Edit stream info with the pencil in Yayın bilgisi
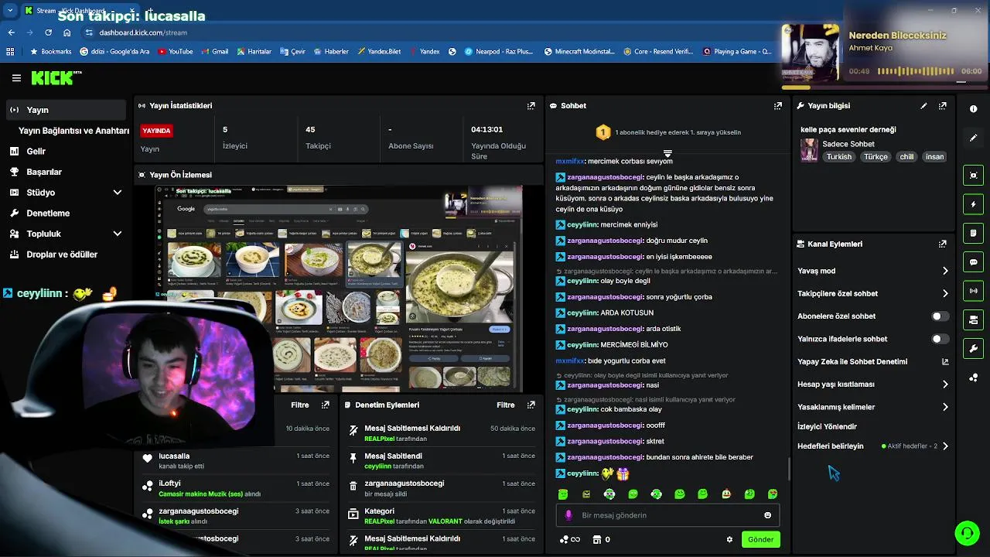Viewport: 990px width, 557px height. tap(923, 106)
